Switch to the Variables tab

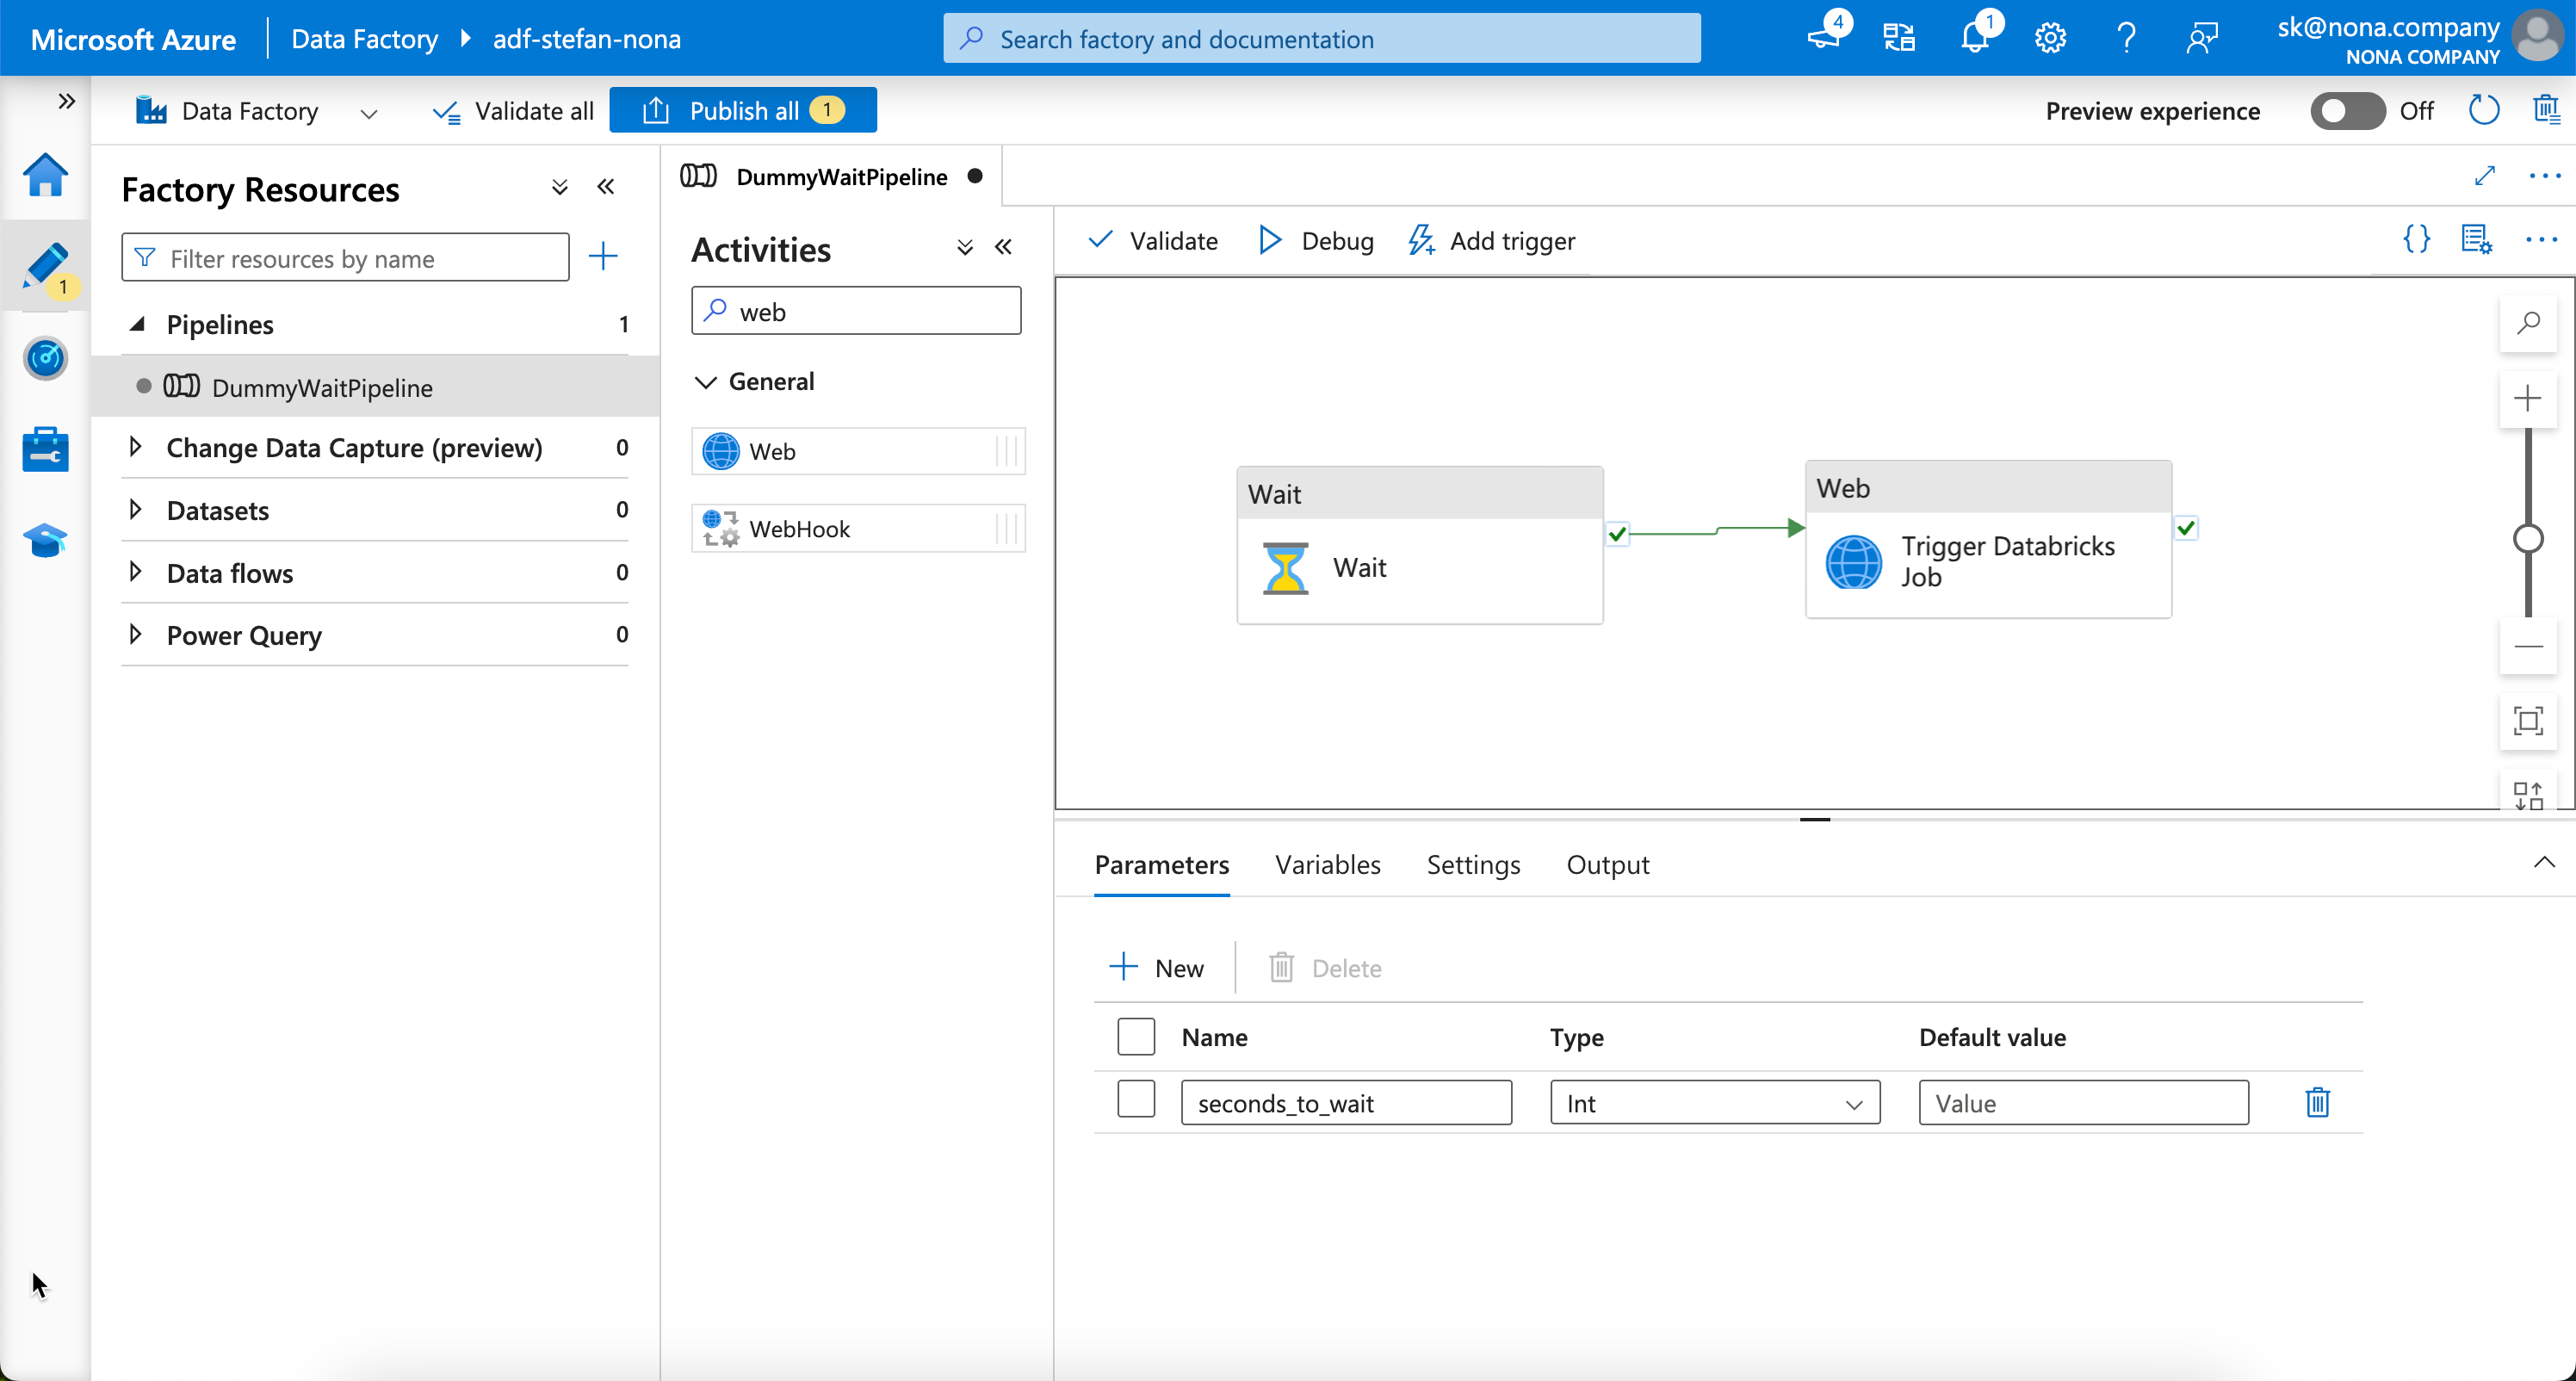point(1327,864)
